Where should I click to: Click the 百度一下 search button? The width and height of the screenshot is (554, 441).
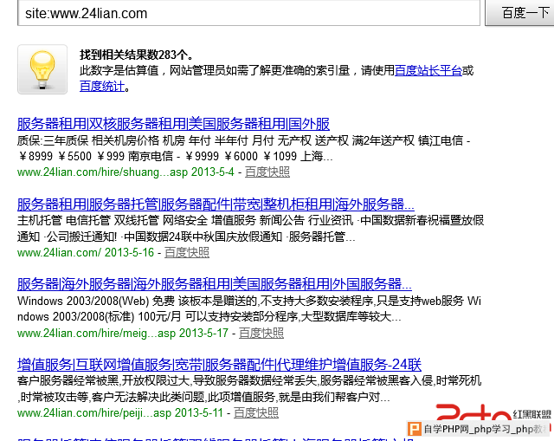click(520, 13)
